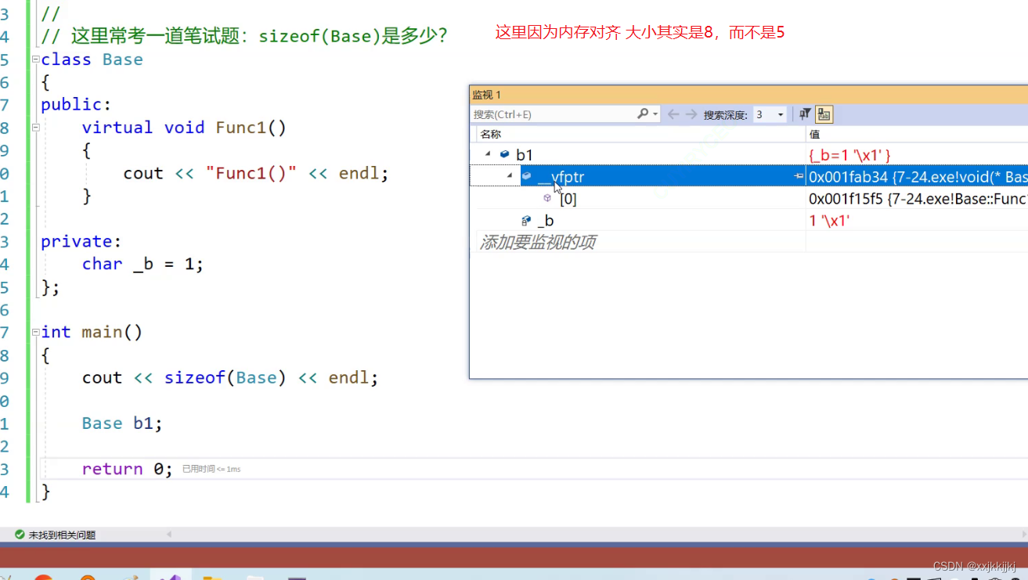
Task: Click the return 0; line
Action: click(x=127, y=469)
